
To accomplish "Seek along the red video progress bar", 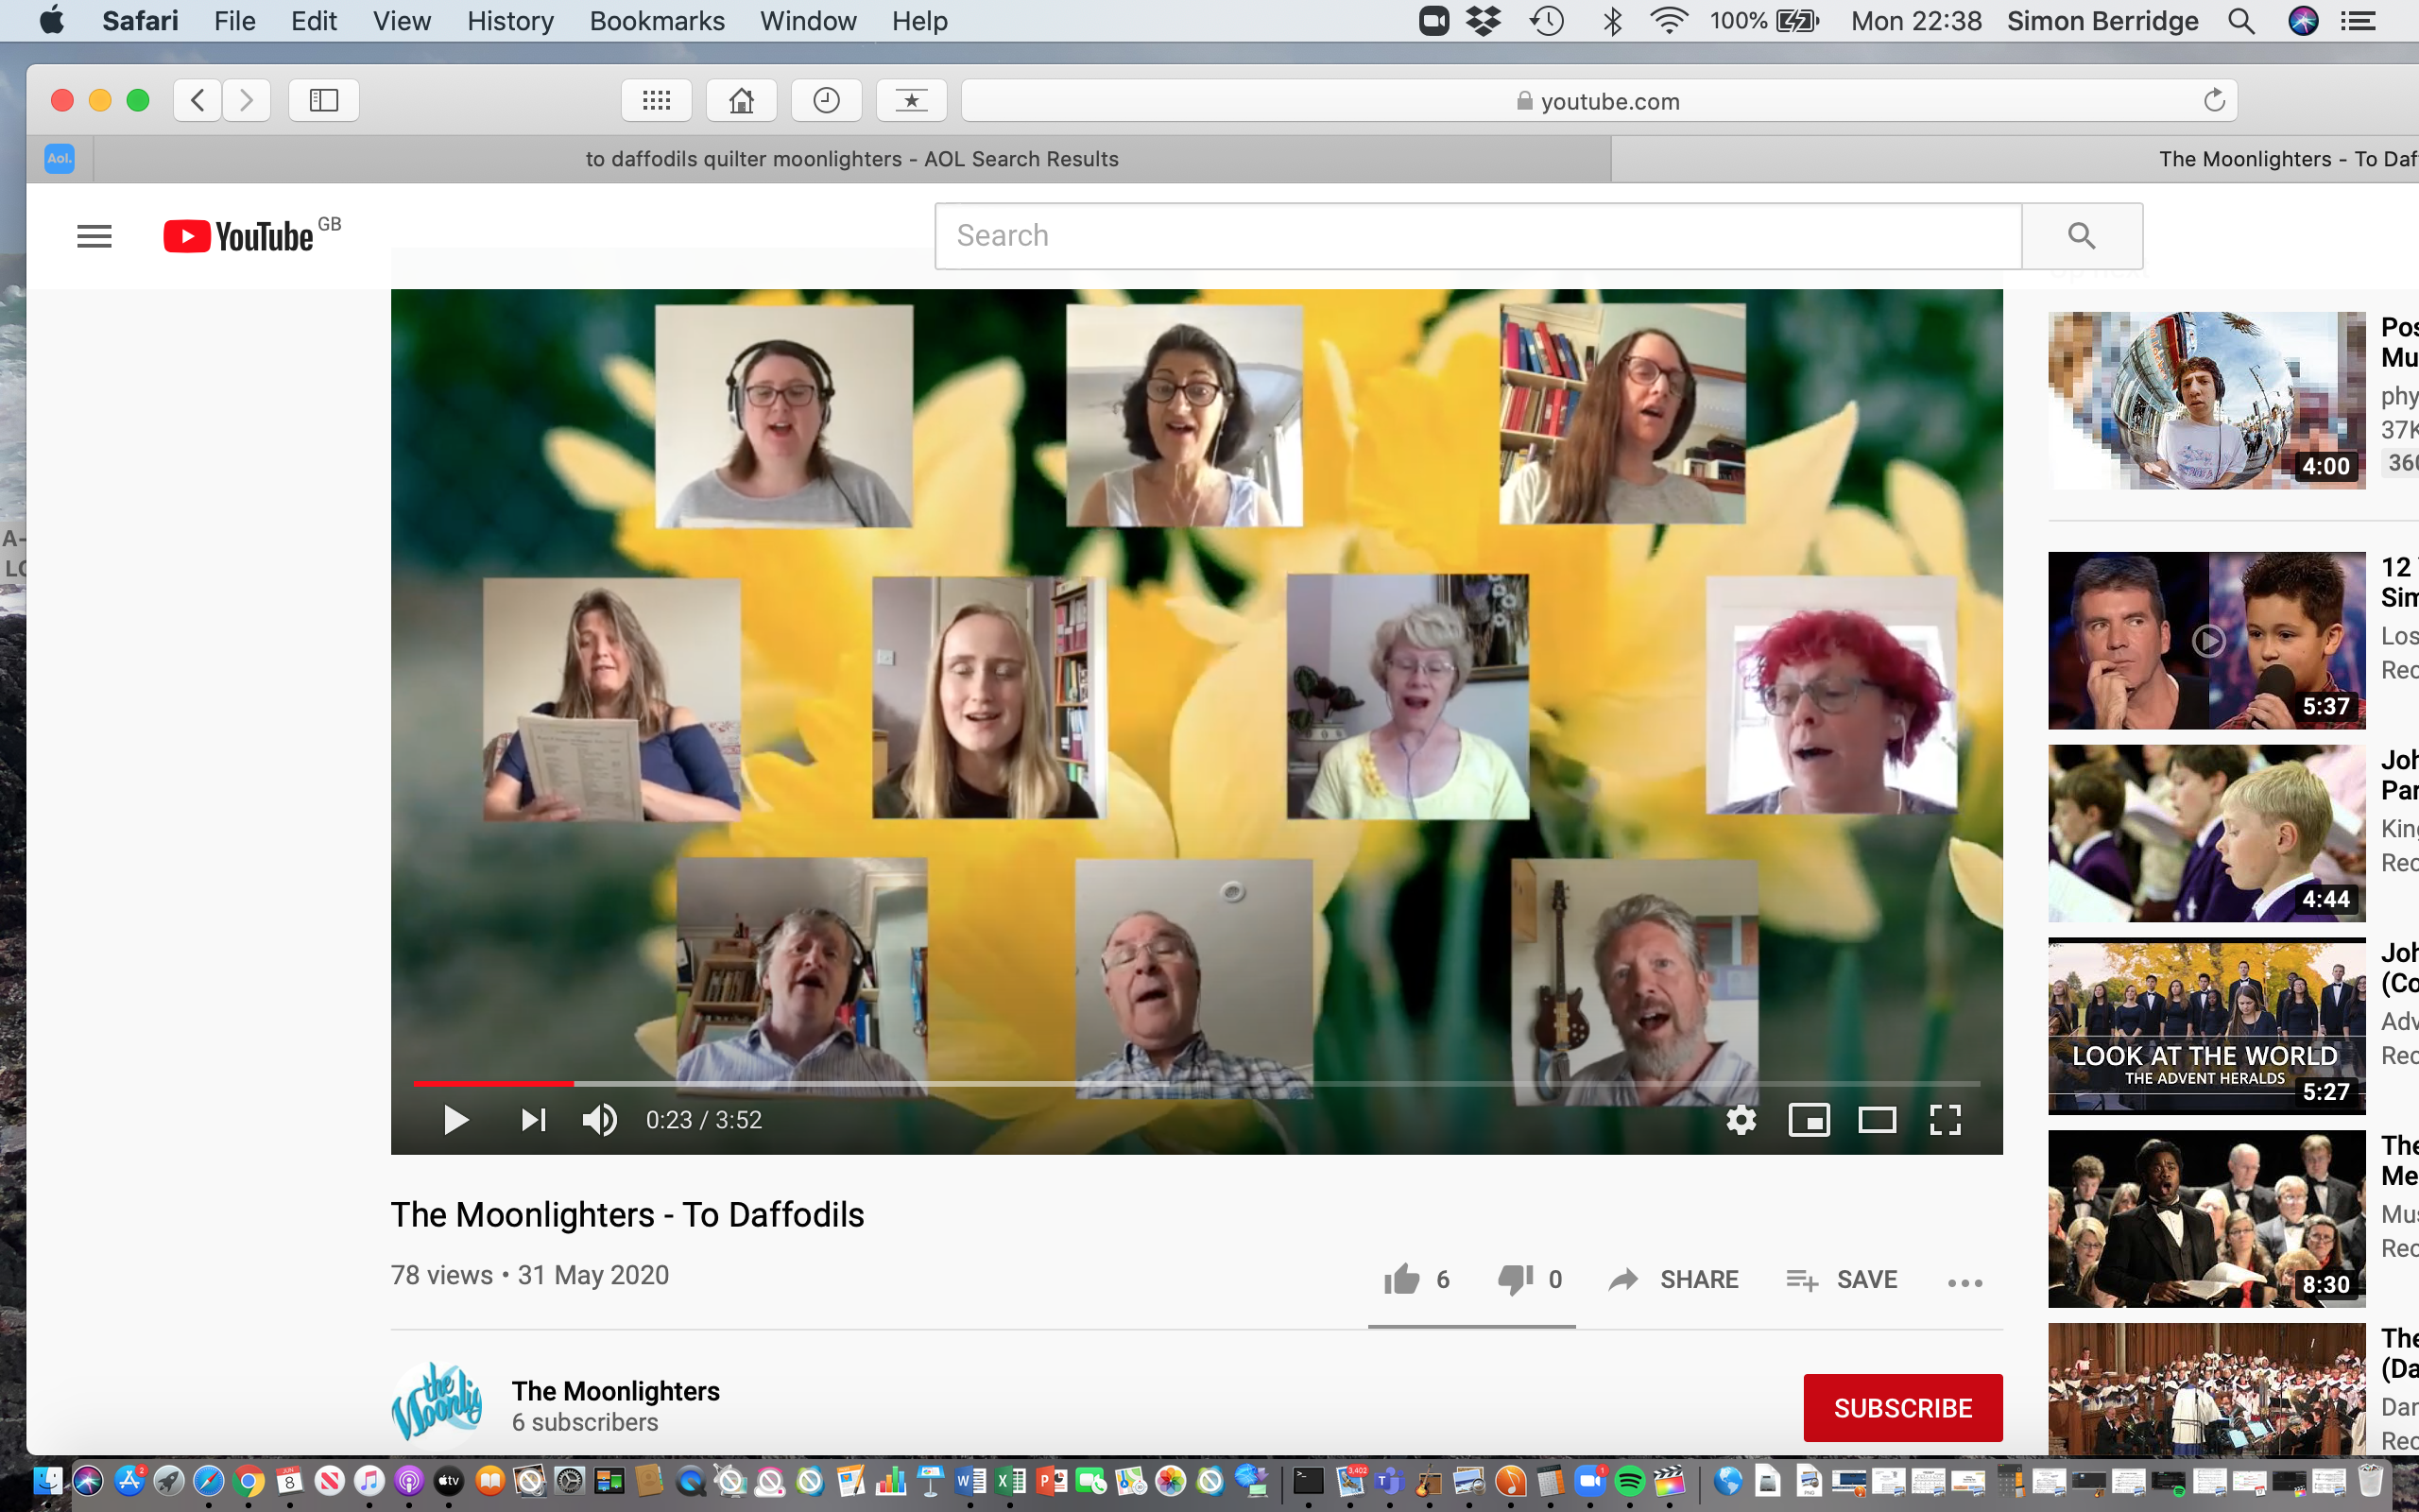I will point(1195,1083).
